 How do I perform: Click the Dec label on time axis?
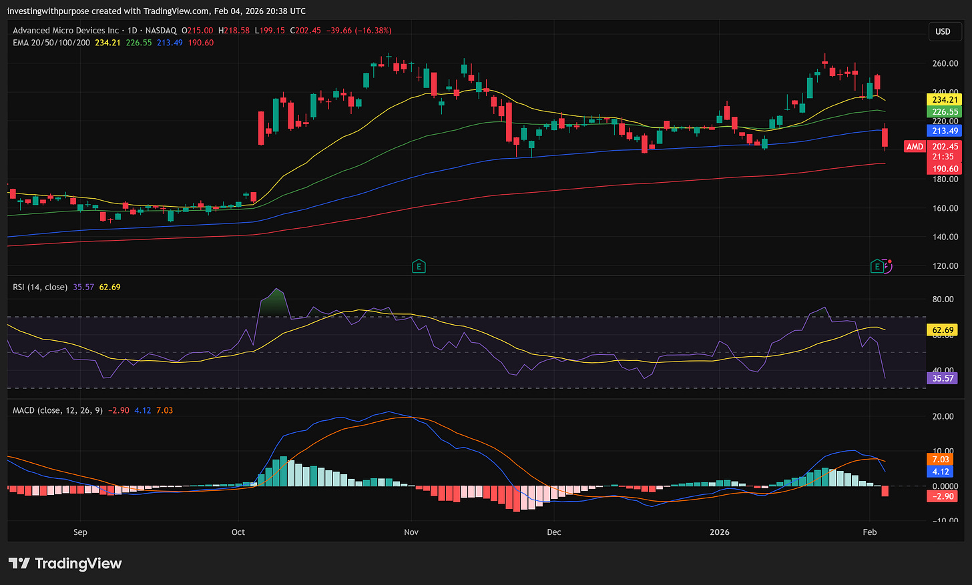coord(554,532)
